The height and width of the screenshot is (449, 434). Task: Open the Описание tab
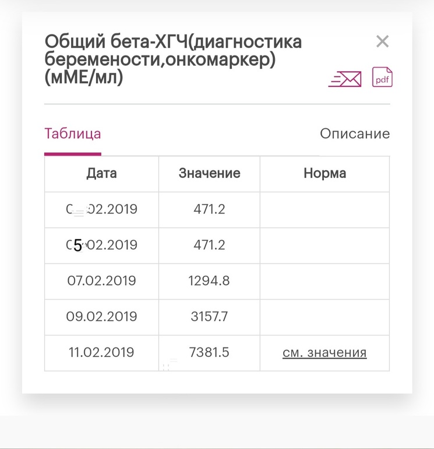pos(355,134)
